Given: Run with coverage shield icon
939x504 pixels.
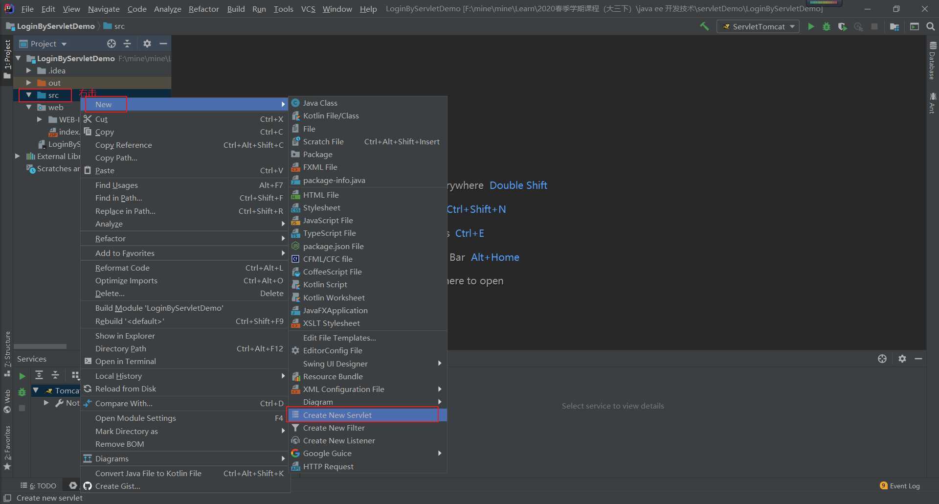Looking at the screenshot, I should [x=842, y=26].
